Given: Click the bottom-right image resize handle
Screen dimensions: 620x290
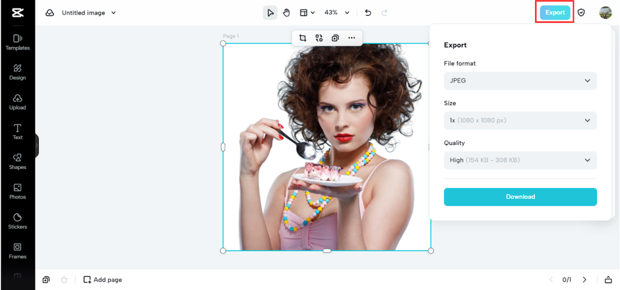Looking at the screenshot, I should 431,250.
